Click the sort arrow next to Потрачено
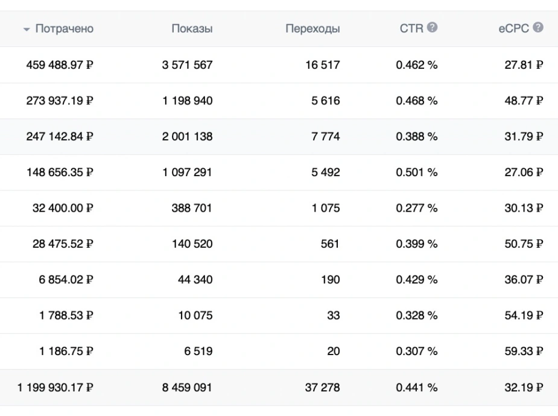 [x=27, y=30]
